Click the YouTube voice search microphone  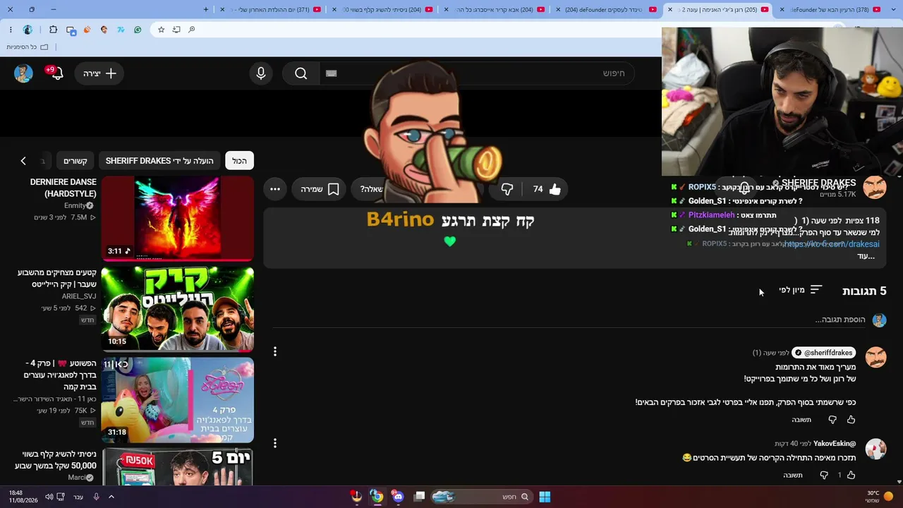[x=261, y=73]
